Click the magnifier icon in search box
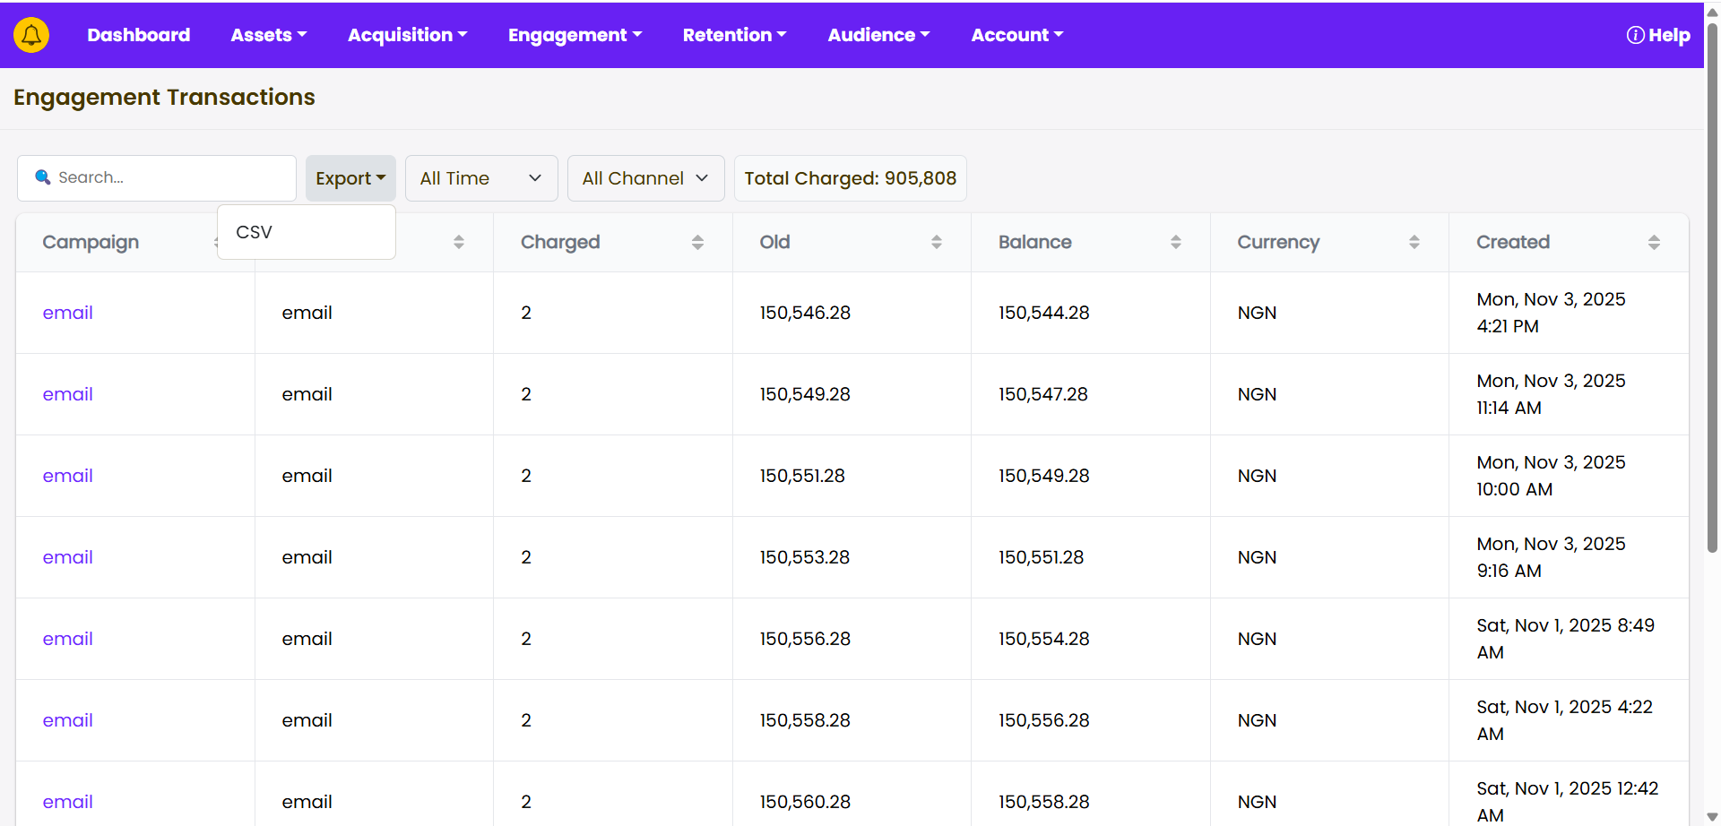The image size is (1721, 826). coord(42,177)
